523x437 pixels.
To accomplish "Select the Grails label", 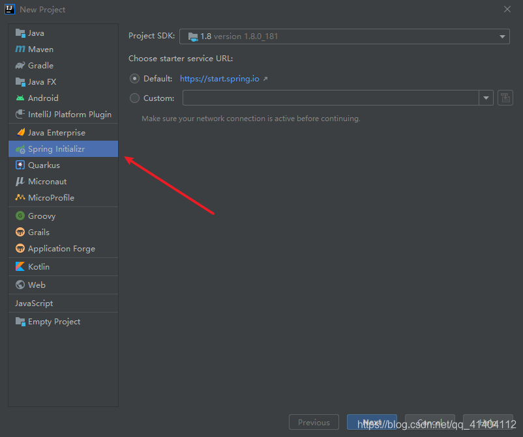I will click(x=38, y=232).
